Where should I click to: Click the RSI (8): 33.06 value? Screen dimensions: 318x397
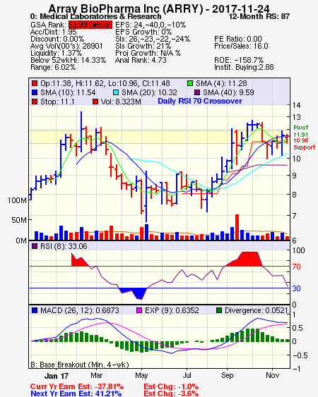[64, 246]
